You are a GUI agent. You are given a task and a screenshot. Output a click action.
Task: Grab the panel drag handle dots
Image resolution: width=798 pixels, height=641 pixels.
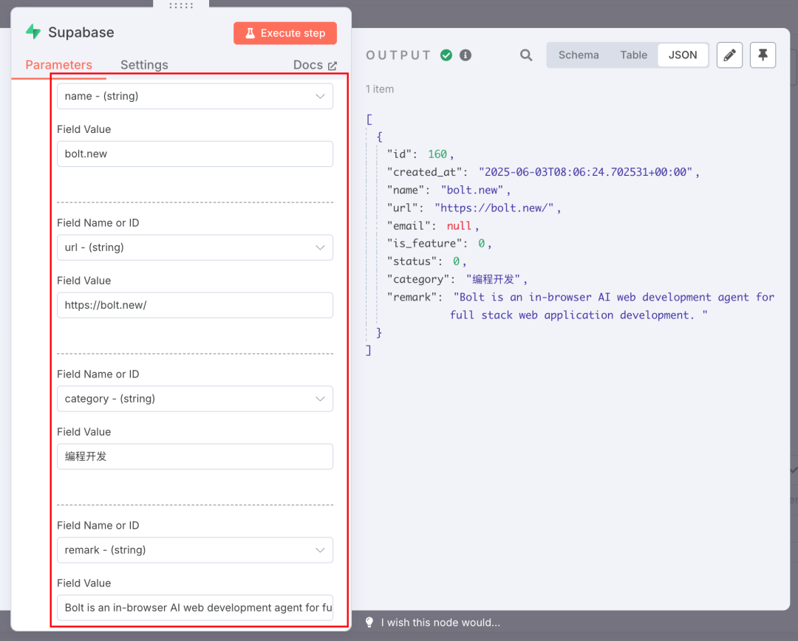(x=181, y=6)
